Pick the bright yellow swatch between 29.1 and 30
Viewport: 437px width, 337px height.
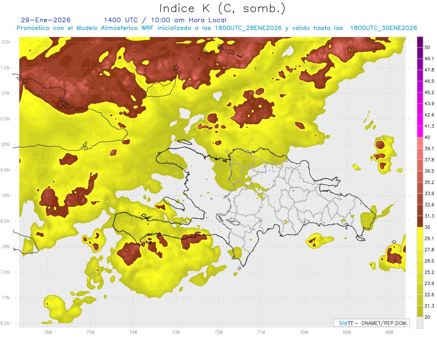coord(420,233)
